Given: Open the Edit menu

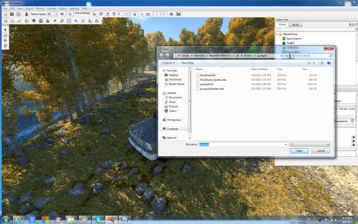Looking at the screenshot, I should click(12, 8).
